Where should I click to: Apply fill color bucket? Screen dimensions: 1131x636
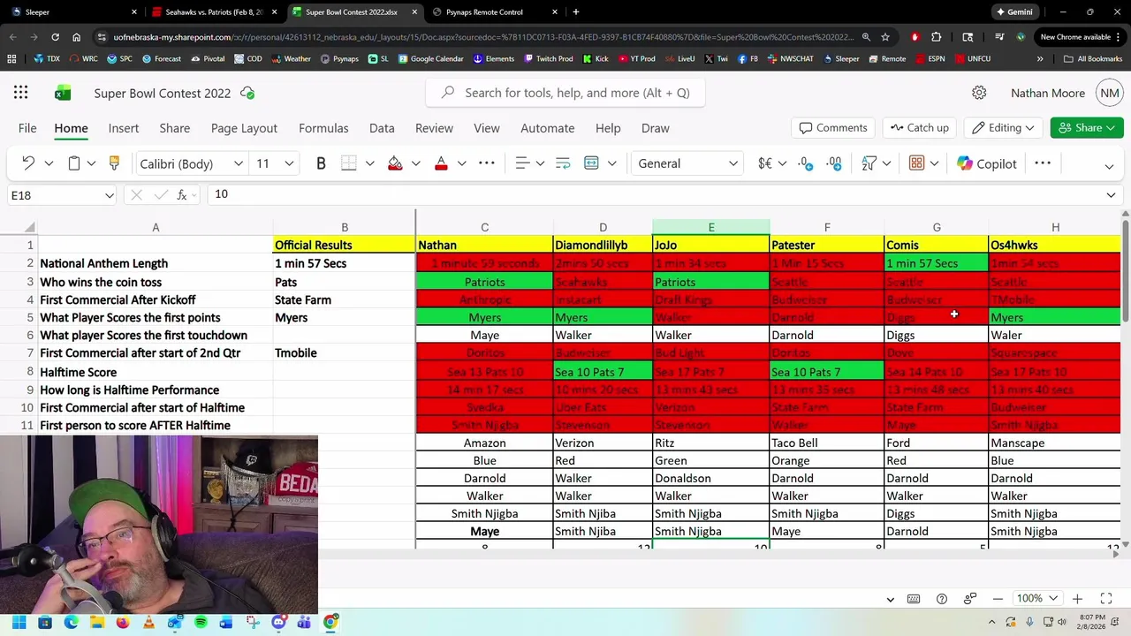395,163
